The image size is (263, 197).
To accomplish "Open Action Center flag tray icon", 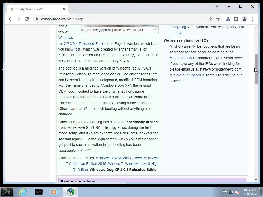I will click(x=224, y=192).
